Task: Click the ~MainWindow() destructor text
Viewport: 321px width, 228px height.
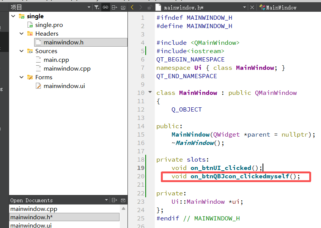Action: click(x=198, y=143)
